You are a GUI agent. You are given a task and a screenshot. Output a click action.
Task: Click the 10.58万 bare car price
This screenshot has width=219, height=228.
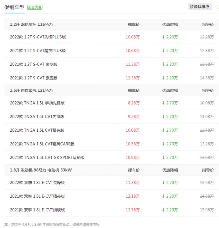tap(133, 144)
